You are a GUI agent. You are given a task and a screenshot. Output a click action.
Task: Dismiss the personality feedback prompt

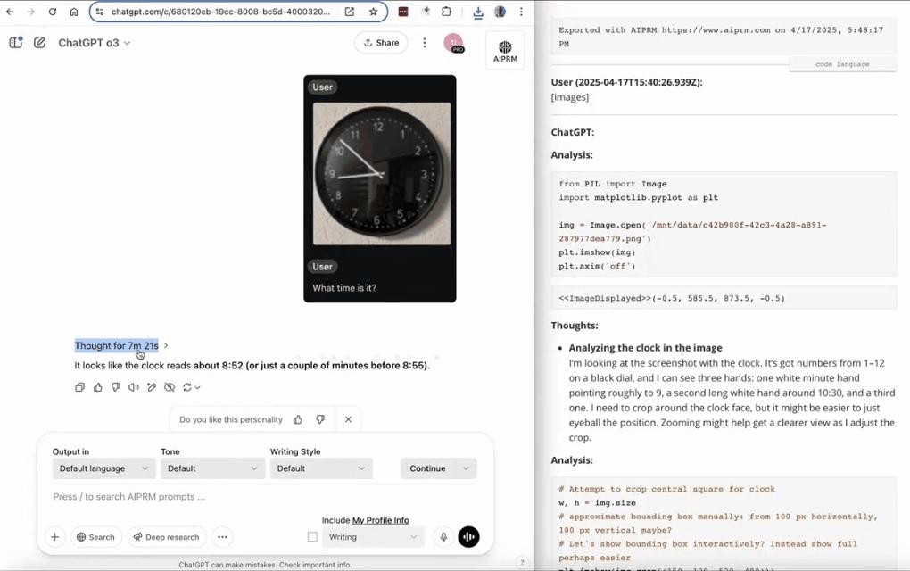[x=348, y=419]
